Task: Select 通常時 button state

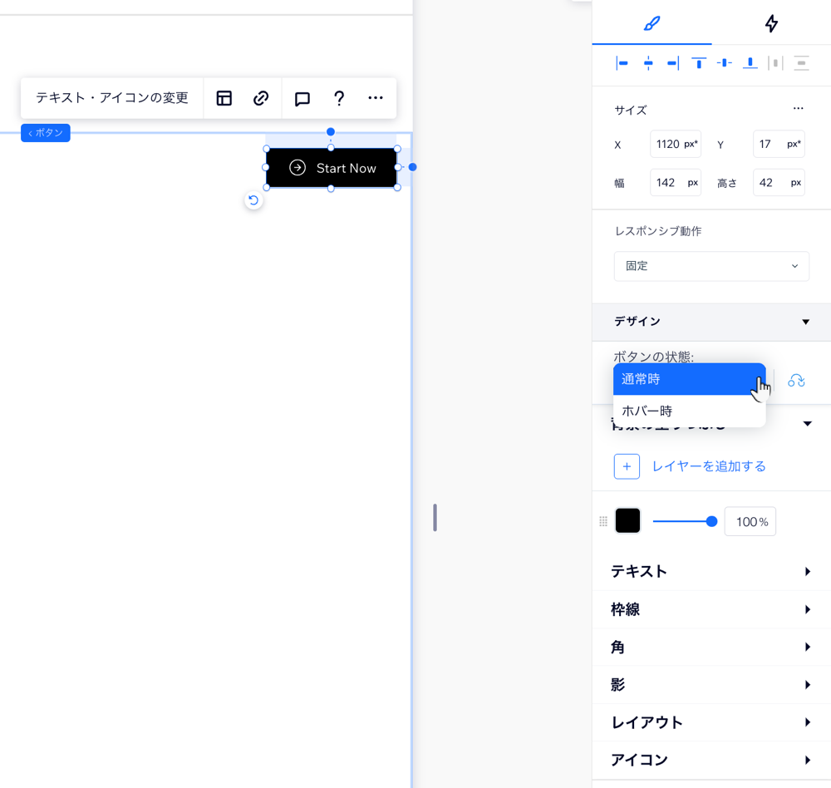Action: 689,379
